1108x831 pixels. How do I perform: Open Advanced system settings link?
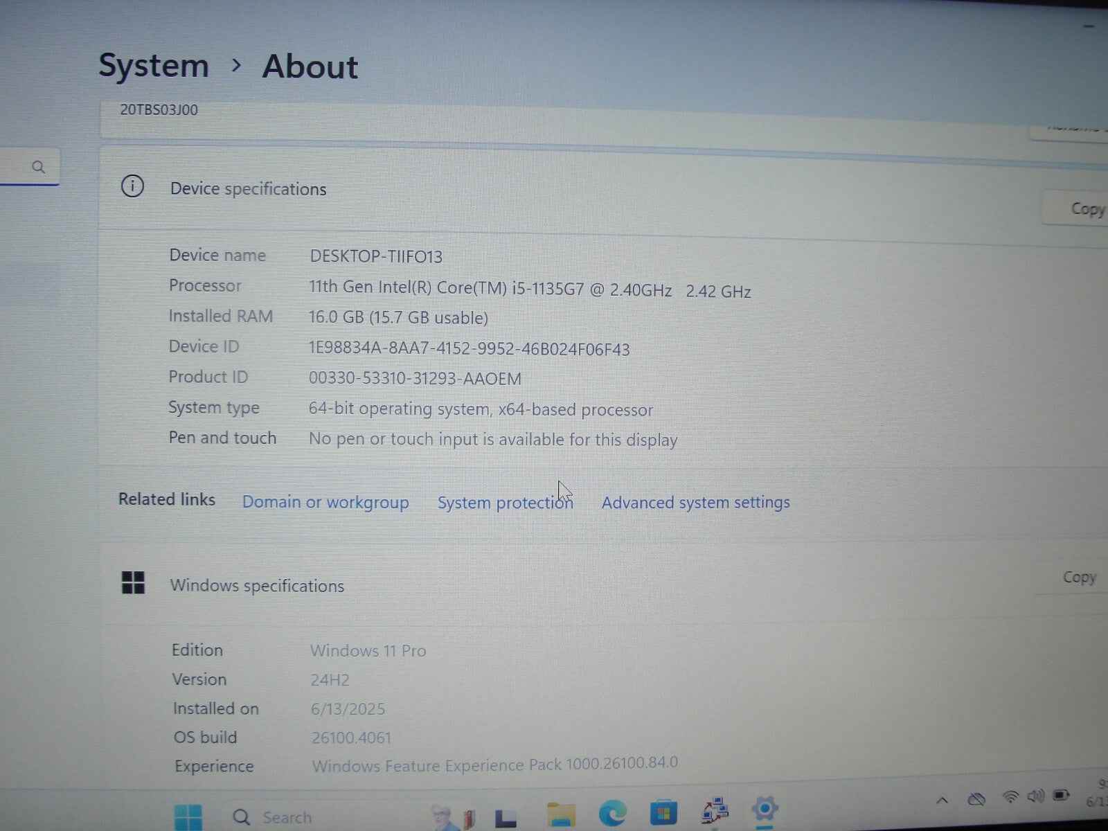[x=695, y=502]
